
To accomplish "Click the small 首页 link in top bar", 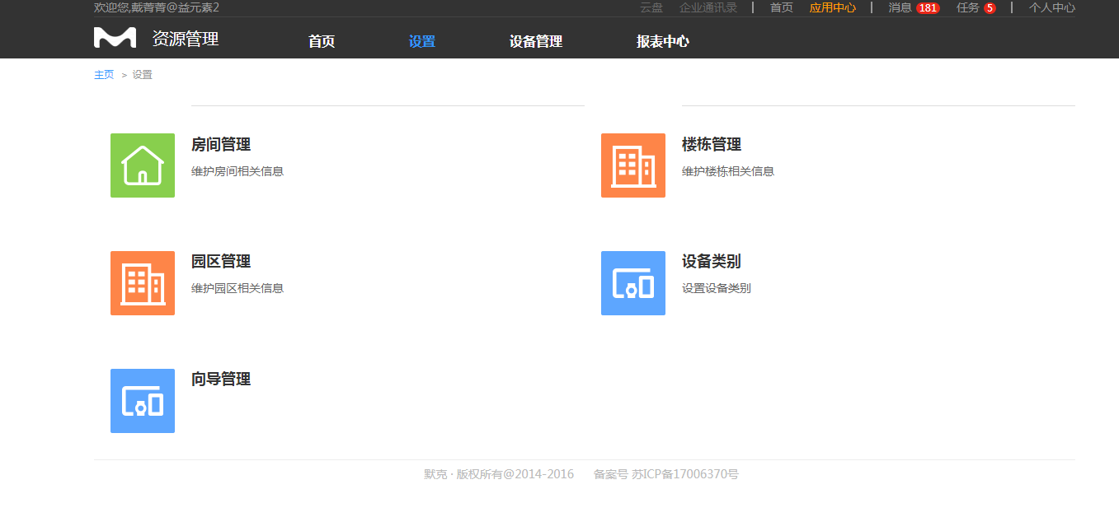I will pos(782,7).
